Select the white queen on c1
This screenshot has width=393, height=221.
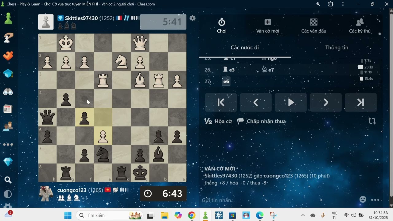point(140,43)
